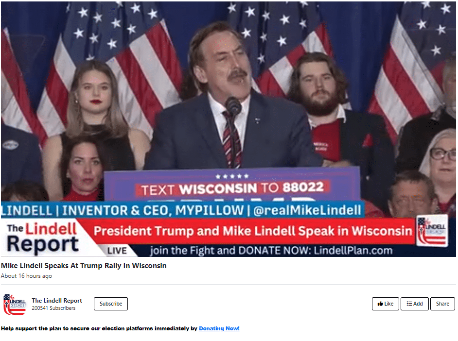Click the LIVE badge in the video

tap(117, 251)
